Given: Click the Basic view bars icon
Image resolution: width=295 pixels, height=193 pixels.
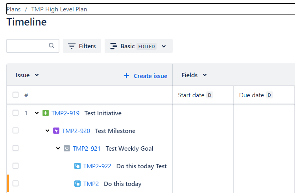Looking at the screenshot, I should [x=113, y=46].
